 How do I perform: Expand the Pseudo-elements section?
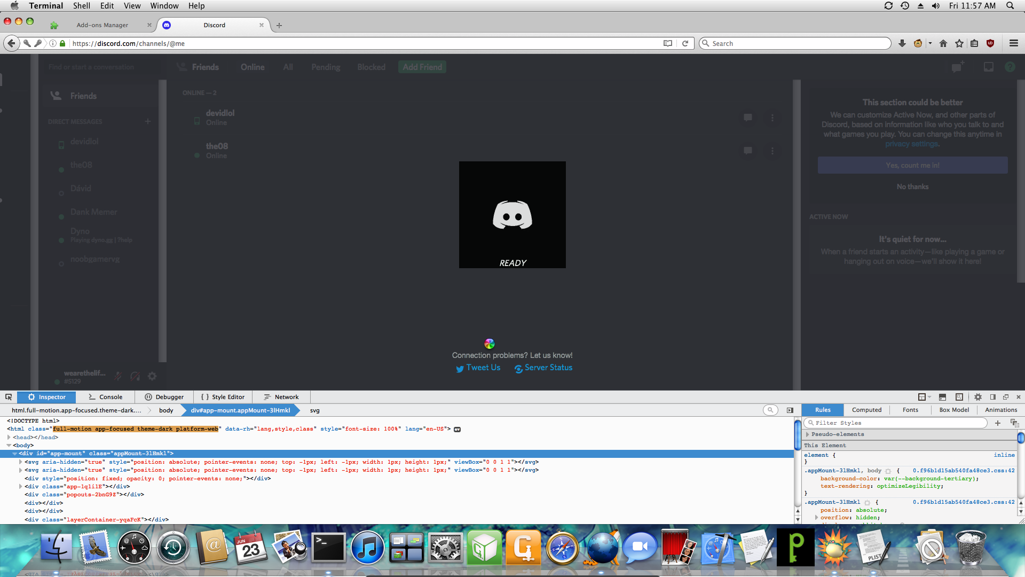tap(807, 434)
